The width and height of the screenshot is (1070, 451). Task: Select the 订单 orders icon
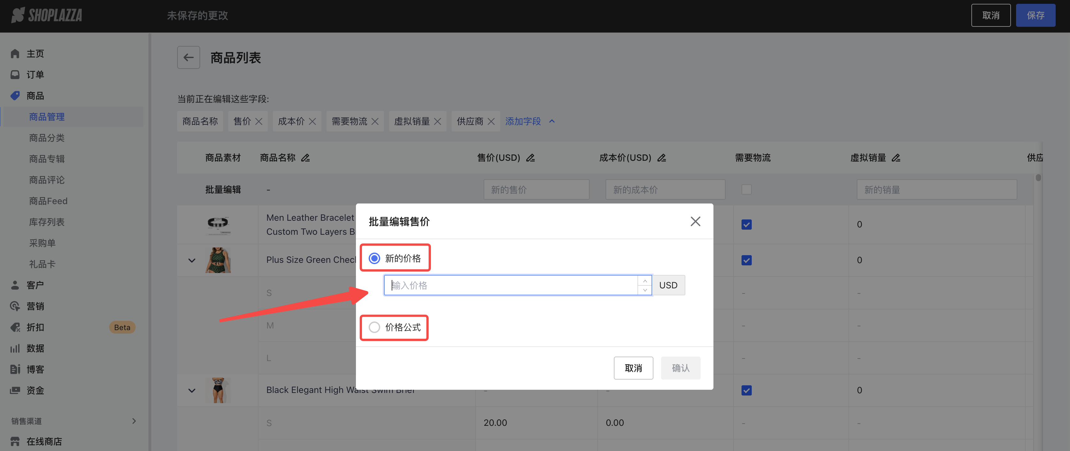click(15, 74)
